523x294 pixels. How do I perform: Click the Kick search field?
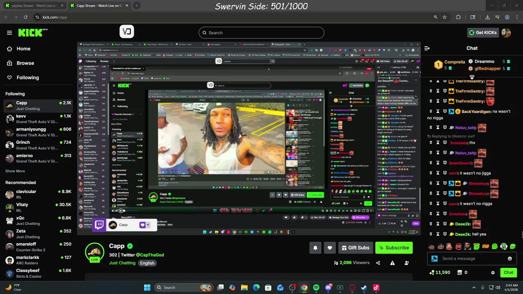(261, 33)
